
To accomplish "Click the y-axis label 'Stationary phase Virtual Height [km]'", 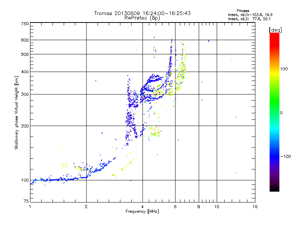I will [x=16, y=112].
